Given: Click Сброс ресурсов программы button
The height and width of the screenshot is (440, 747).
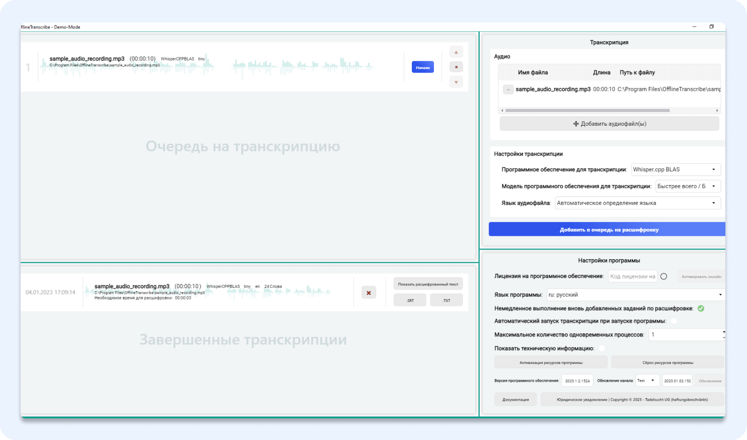Looking at the screenshot, I should point(668,362).
